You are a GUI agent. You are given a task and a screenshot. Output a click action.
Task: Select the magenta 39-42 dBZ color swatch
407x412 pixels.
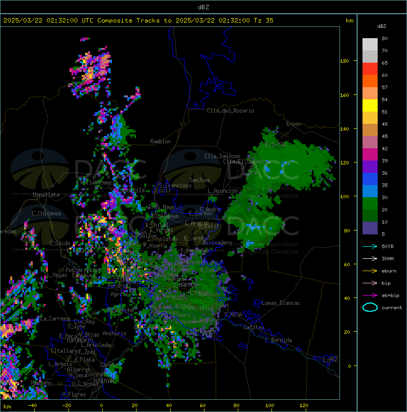[x=370, y=155]
